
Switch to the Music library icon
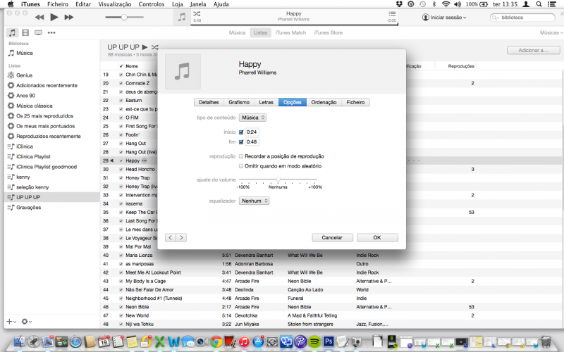[12, 32]
